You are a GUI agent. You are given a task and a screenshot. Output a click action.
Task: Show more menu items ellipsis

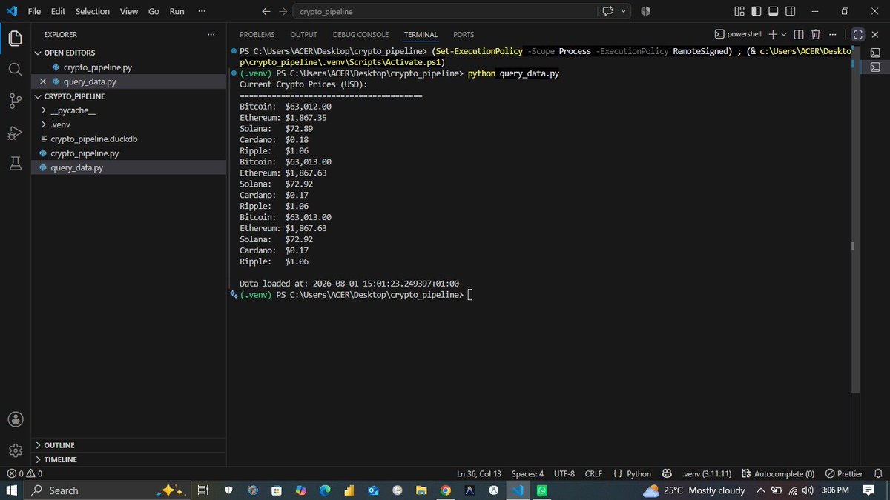click(x=202, y=11)
